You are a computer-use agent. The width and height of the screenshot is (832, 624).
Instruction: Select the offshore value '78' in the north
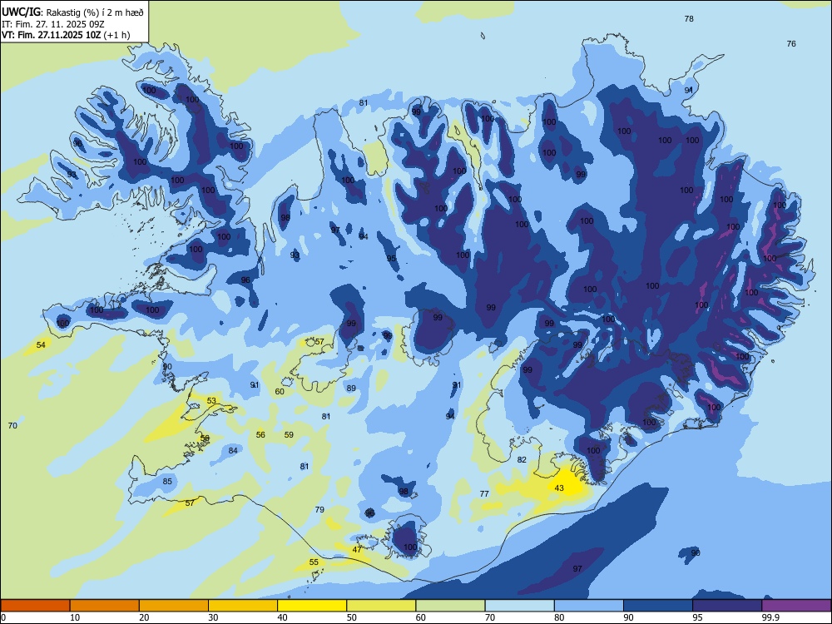coord(689,18)
